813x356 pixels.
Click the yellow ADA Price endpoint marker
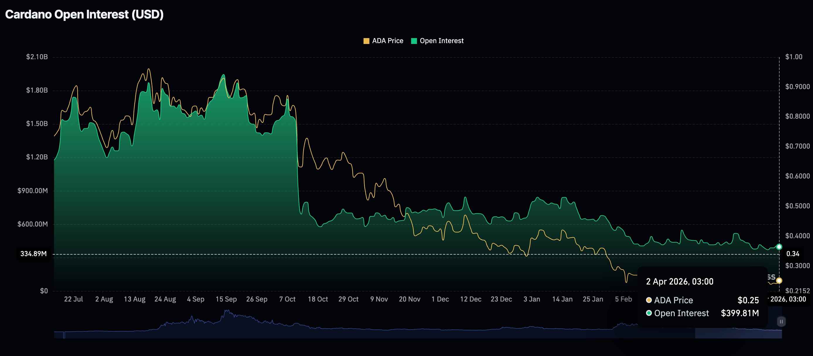point(779,280)
